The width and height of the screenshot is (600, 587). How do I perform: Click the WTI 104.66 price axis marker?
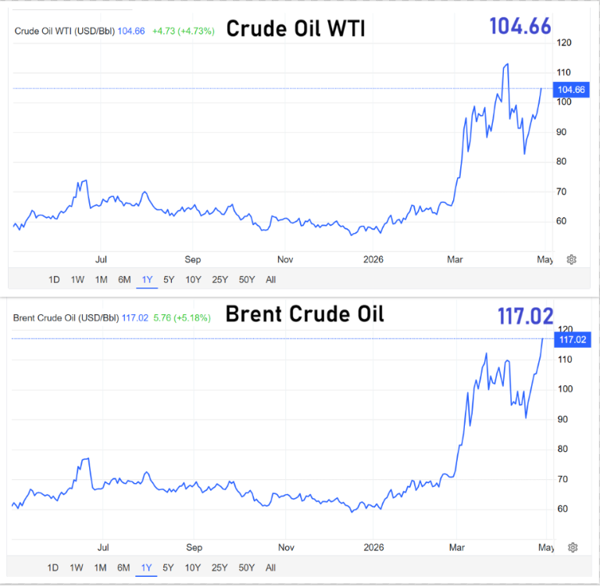tap(570, 89)
